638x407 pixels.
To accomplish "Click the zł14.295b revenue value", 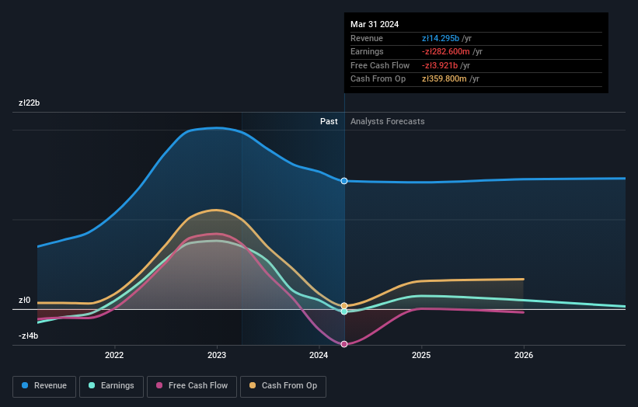I will point(441,38).
